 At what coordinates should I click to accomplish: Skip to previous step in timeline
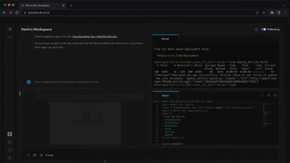pos(35,155)
